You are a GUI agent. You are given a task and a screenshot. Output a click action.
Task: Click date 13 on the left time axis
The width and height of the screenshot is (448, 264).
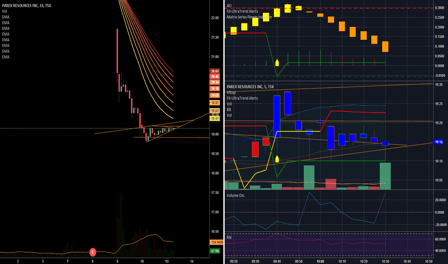click(x=167, y=261)
